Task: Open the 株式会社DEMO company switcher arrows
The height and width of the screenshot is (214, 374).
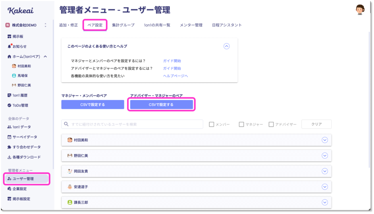Action: 45,25
